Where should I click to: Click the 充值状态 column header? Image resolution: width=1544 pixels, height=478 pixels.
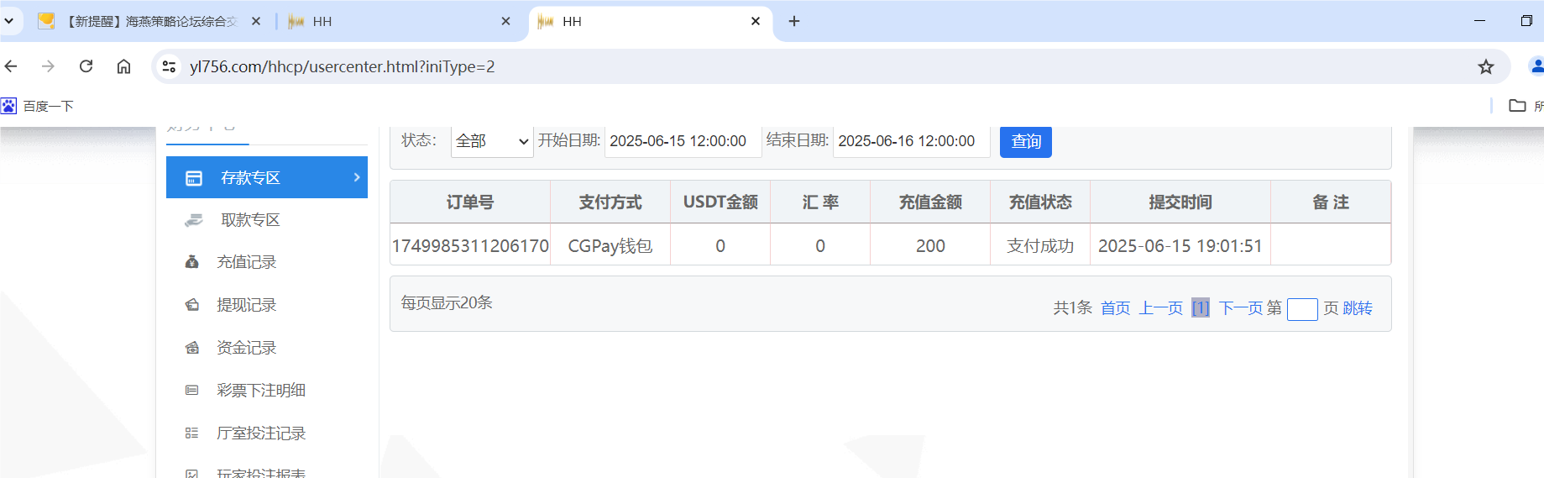(x=1040, y=202)
